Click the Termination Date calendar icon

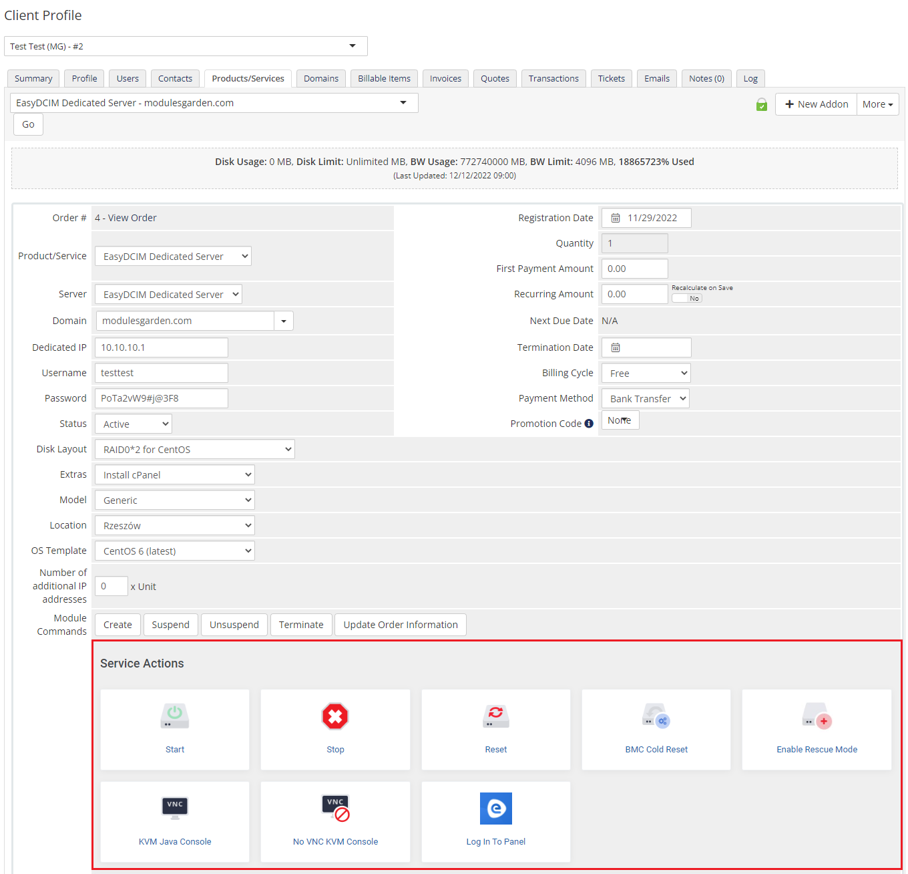click(x=616, y=347)
